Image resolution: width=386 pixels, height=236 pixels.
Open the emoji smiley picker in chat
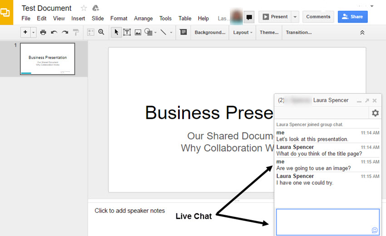(x=375, y=230)
